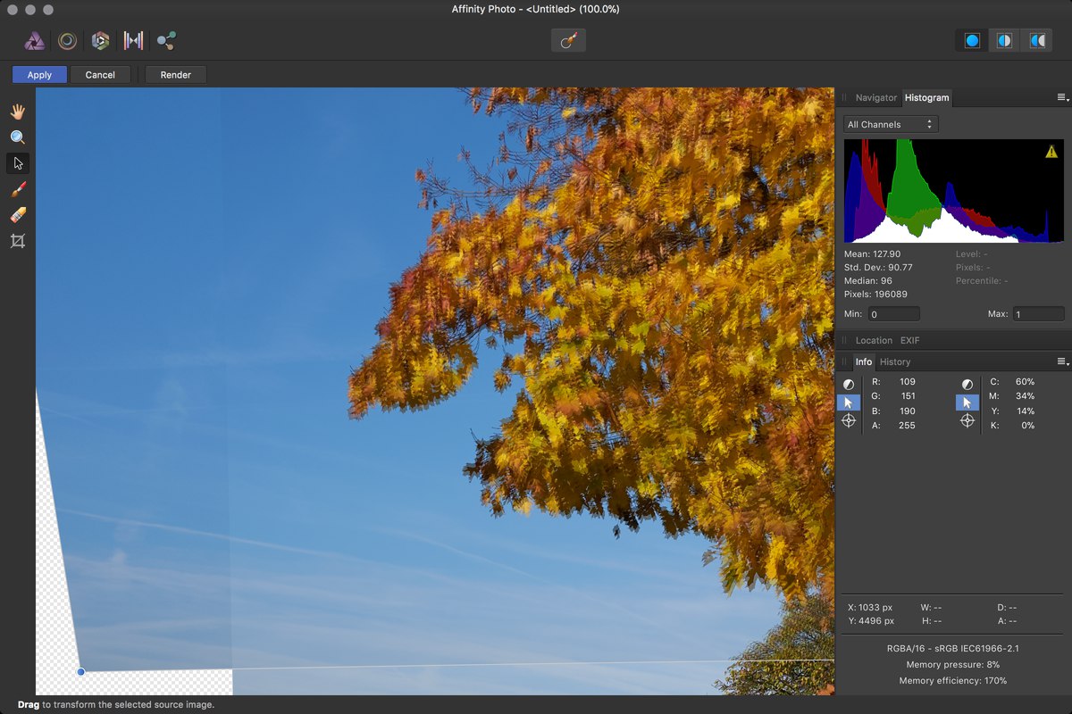1072x714 pixels.
Task: Click the Apply button
Action: click(x=39, y=75)
